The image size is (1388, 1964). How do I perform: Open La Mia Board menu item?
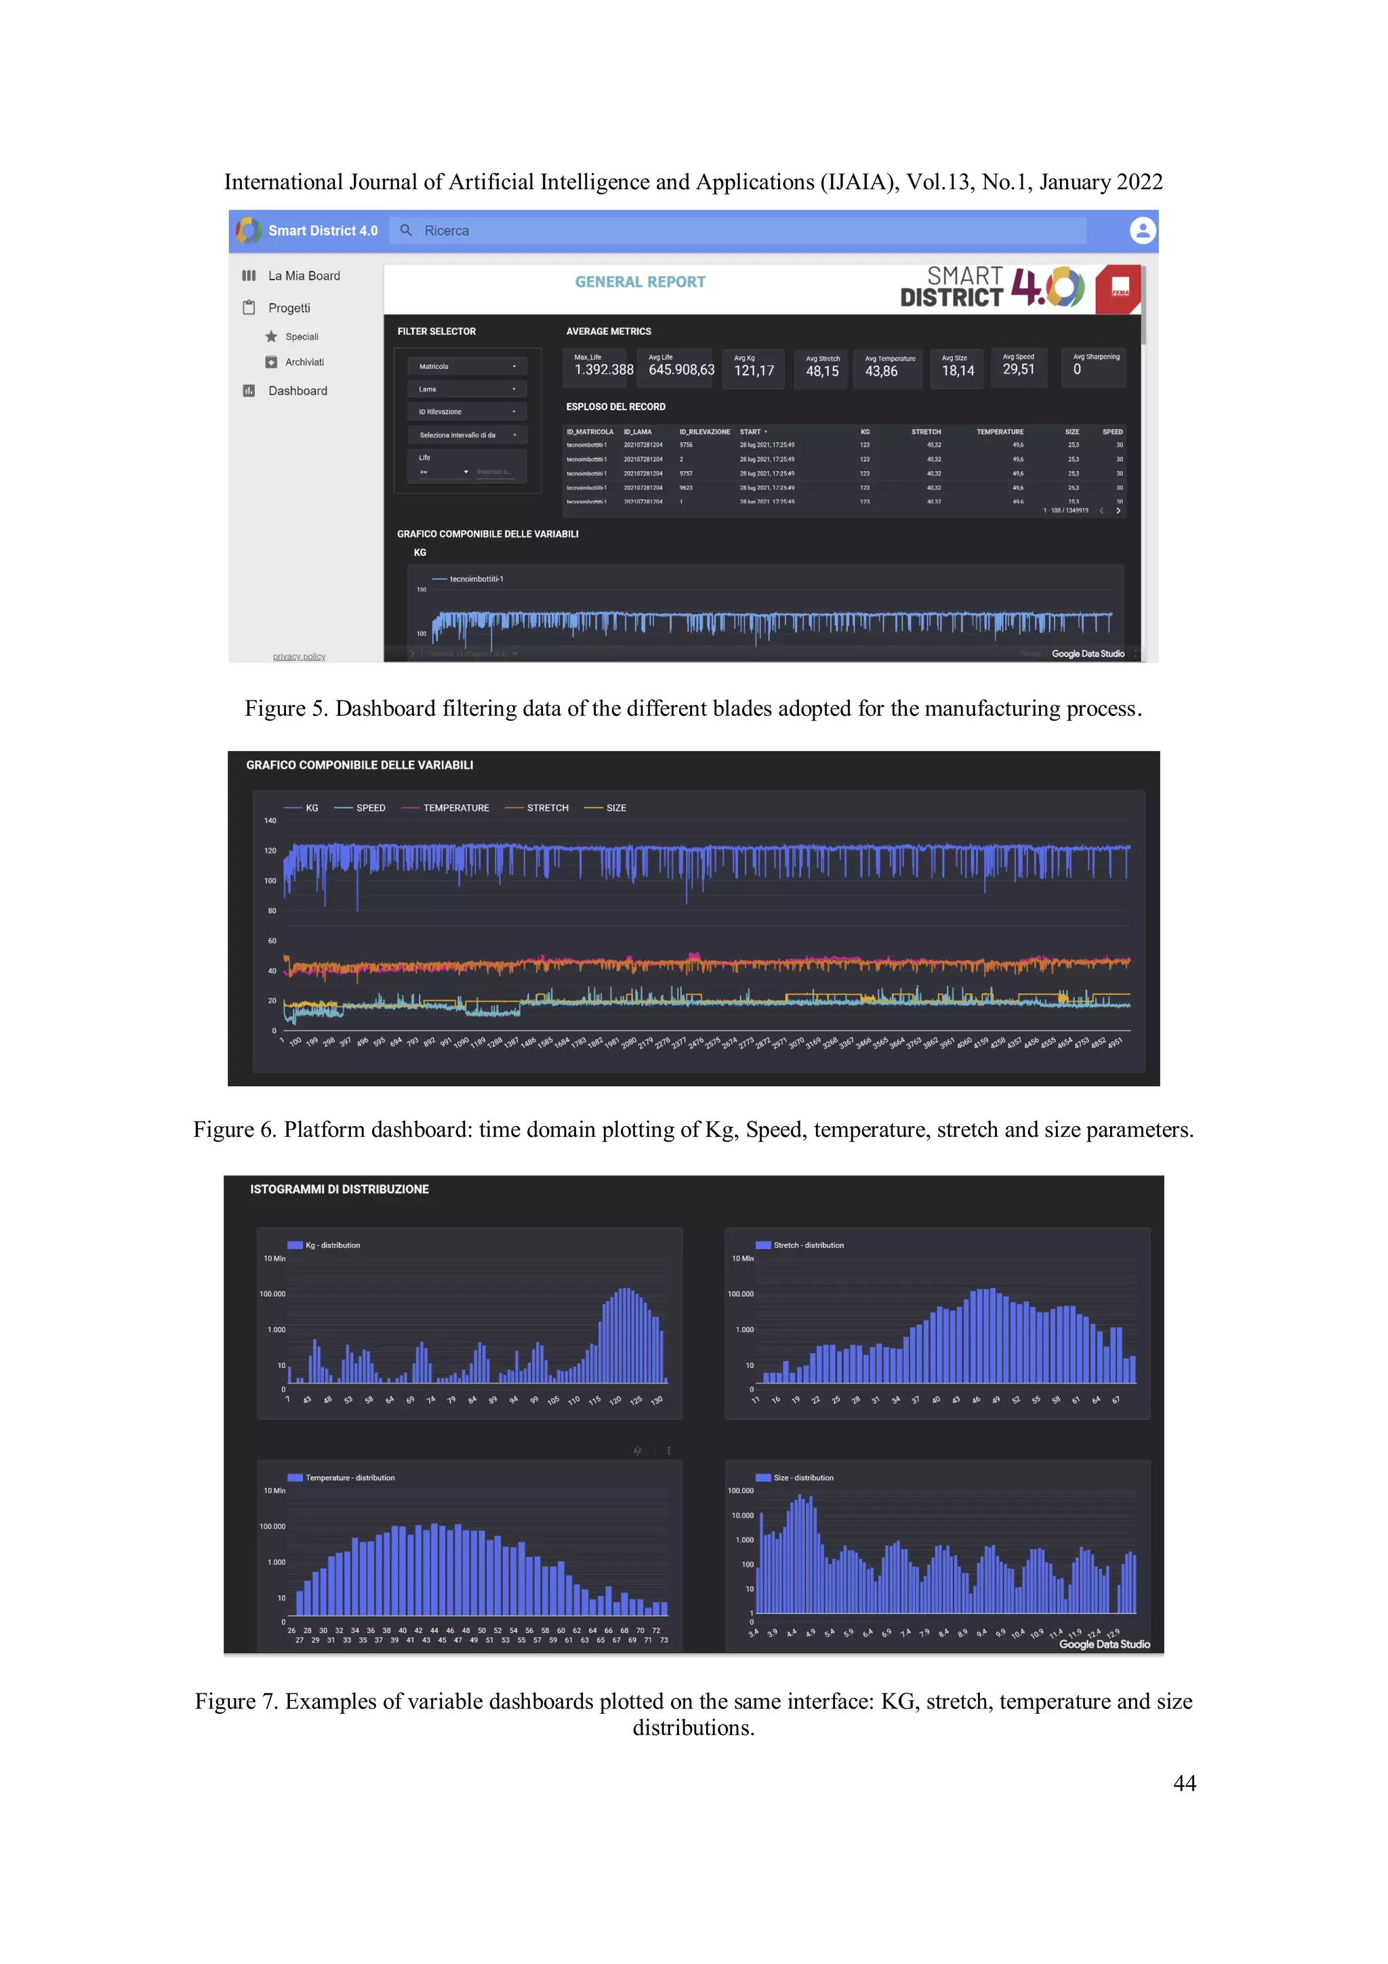(304, 275)
